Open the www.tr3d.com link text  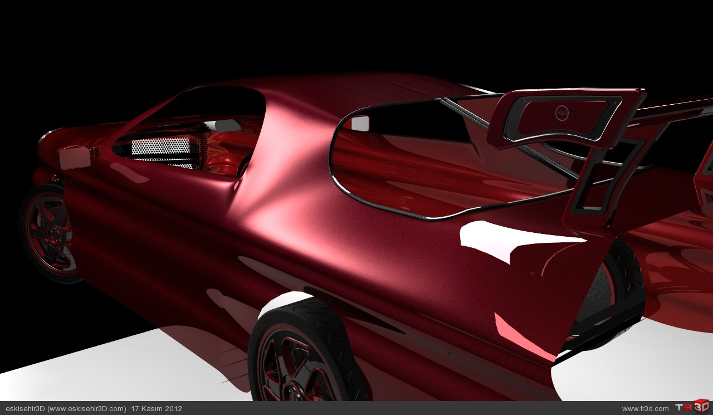pyautogui.click(x=645, y=409)
